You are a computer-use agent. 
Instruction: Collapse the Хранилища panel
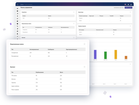coord(130,12)
